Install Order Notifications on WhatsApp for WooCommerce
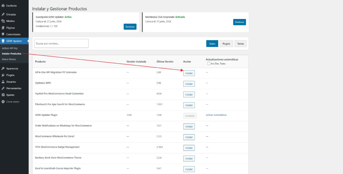 pyautogui.click(x=189, y=127)
